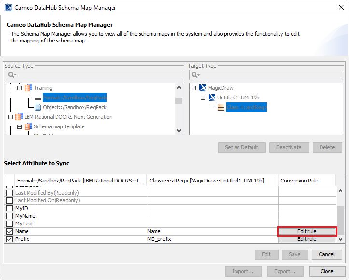
Task: Click the Target Type search field
Action: coord(266,75)
